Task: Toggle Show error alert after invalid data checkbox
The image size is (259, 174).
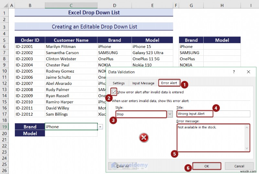Action: 114,92
